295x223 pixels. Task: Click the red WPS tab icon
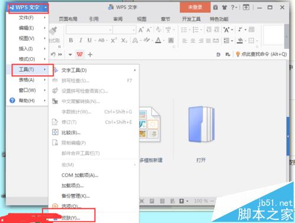tap(80, 54)
